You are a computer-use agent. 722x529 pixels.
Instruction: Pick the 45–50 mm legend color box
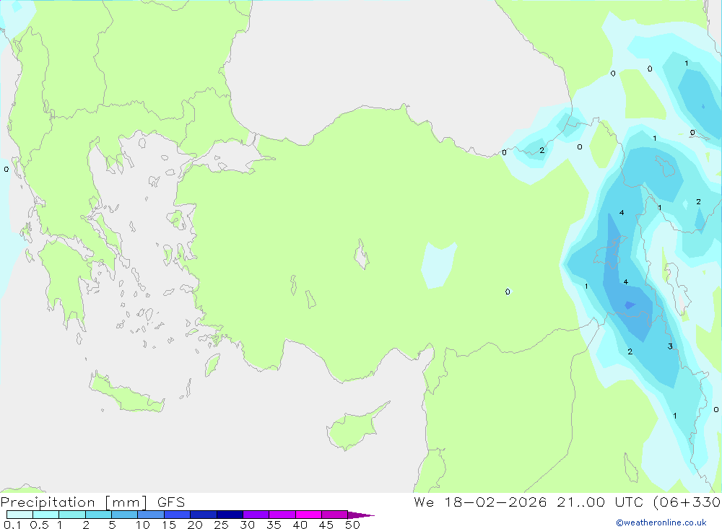pos(334,515)
